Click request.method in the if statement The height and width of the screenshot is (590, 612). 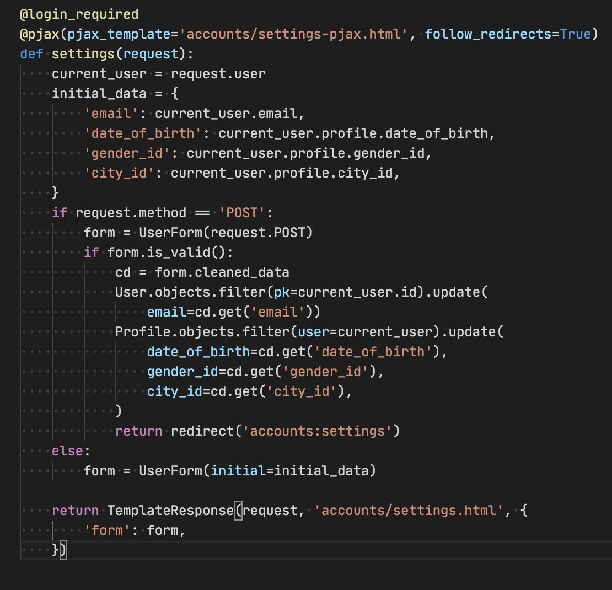click(x=131, y=213)
